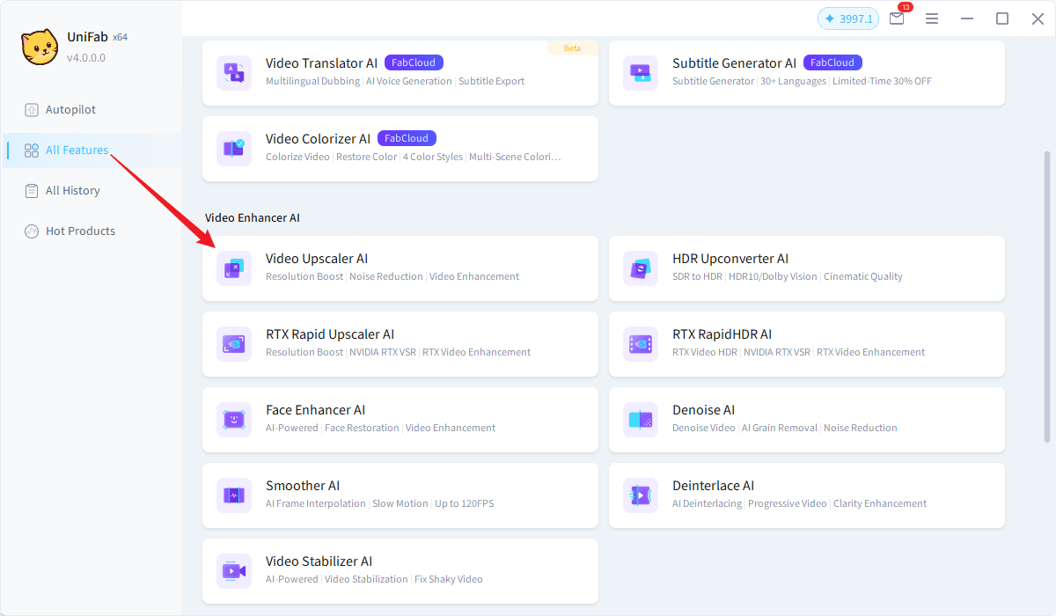This screenshot has height=616, width=1056.
Task: Open the All History section
Action: point(72,191)
